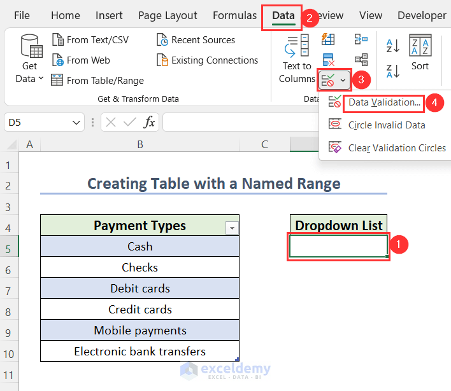Viewport: 451px width, 391px height.
Task: Click the title Creating Table with a Named Range
Action: pyautogui.click(x=213, y=184)
